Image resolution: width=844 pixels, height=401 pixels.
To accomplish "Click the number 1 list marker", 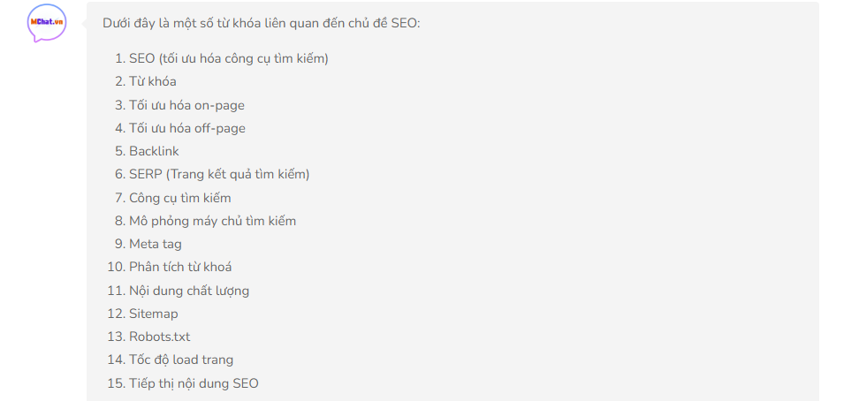I will coord(119,58).
